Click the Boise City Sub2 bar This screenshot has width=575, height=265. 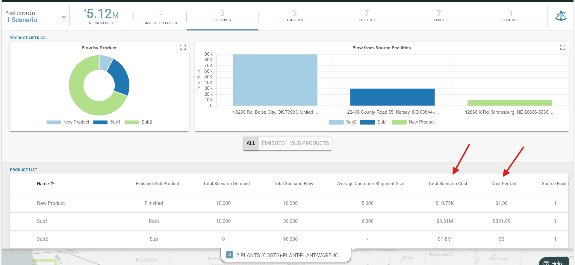click(x=275, y=80)
